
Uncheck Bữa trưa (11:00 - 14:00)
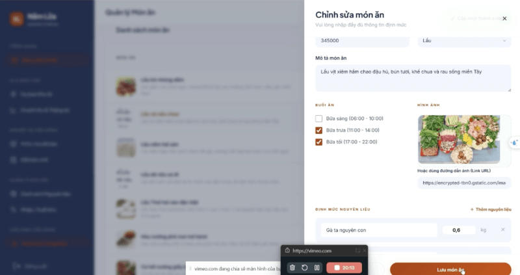coord(318,131)
